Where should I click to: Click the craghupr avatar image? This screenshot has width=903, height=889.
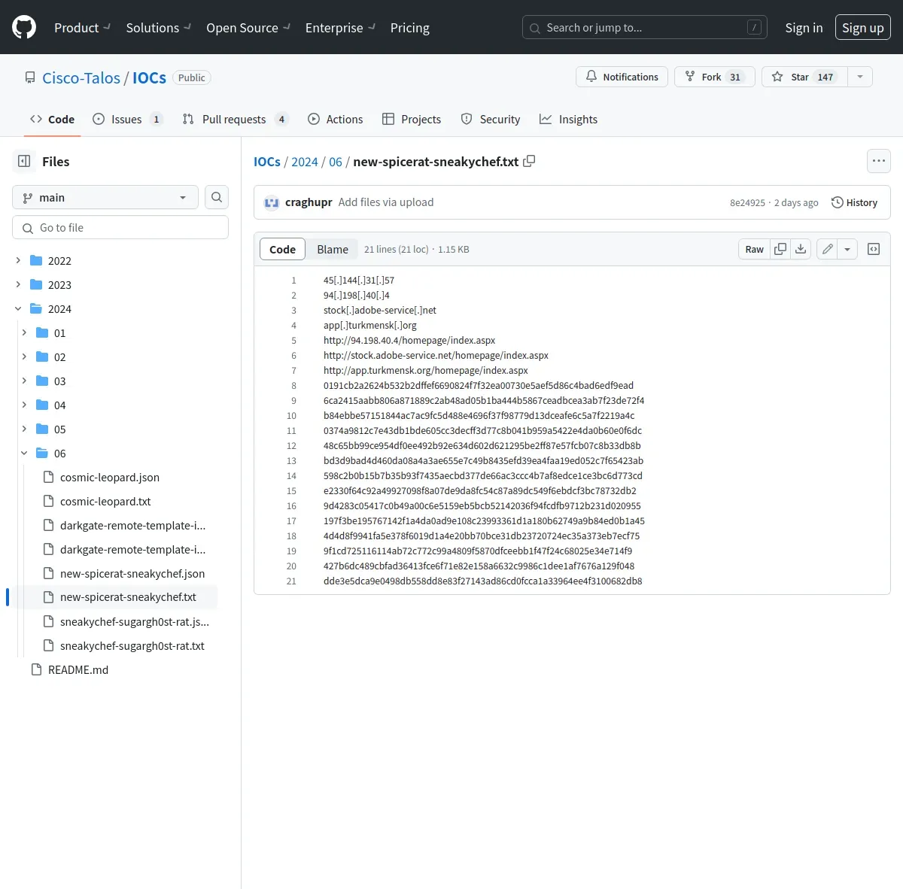pyautogui.click(x=272, y=202)
